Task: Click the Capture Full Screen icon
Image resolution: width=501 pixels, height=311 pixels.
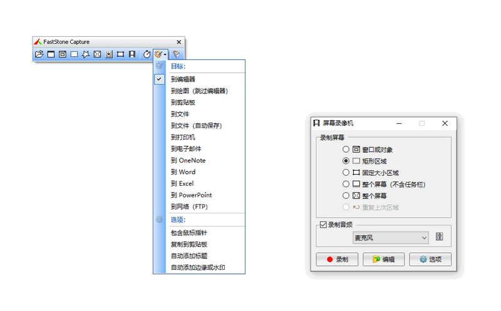Action: pyautogui.click(x=97, y=54)
